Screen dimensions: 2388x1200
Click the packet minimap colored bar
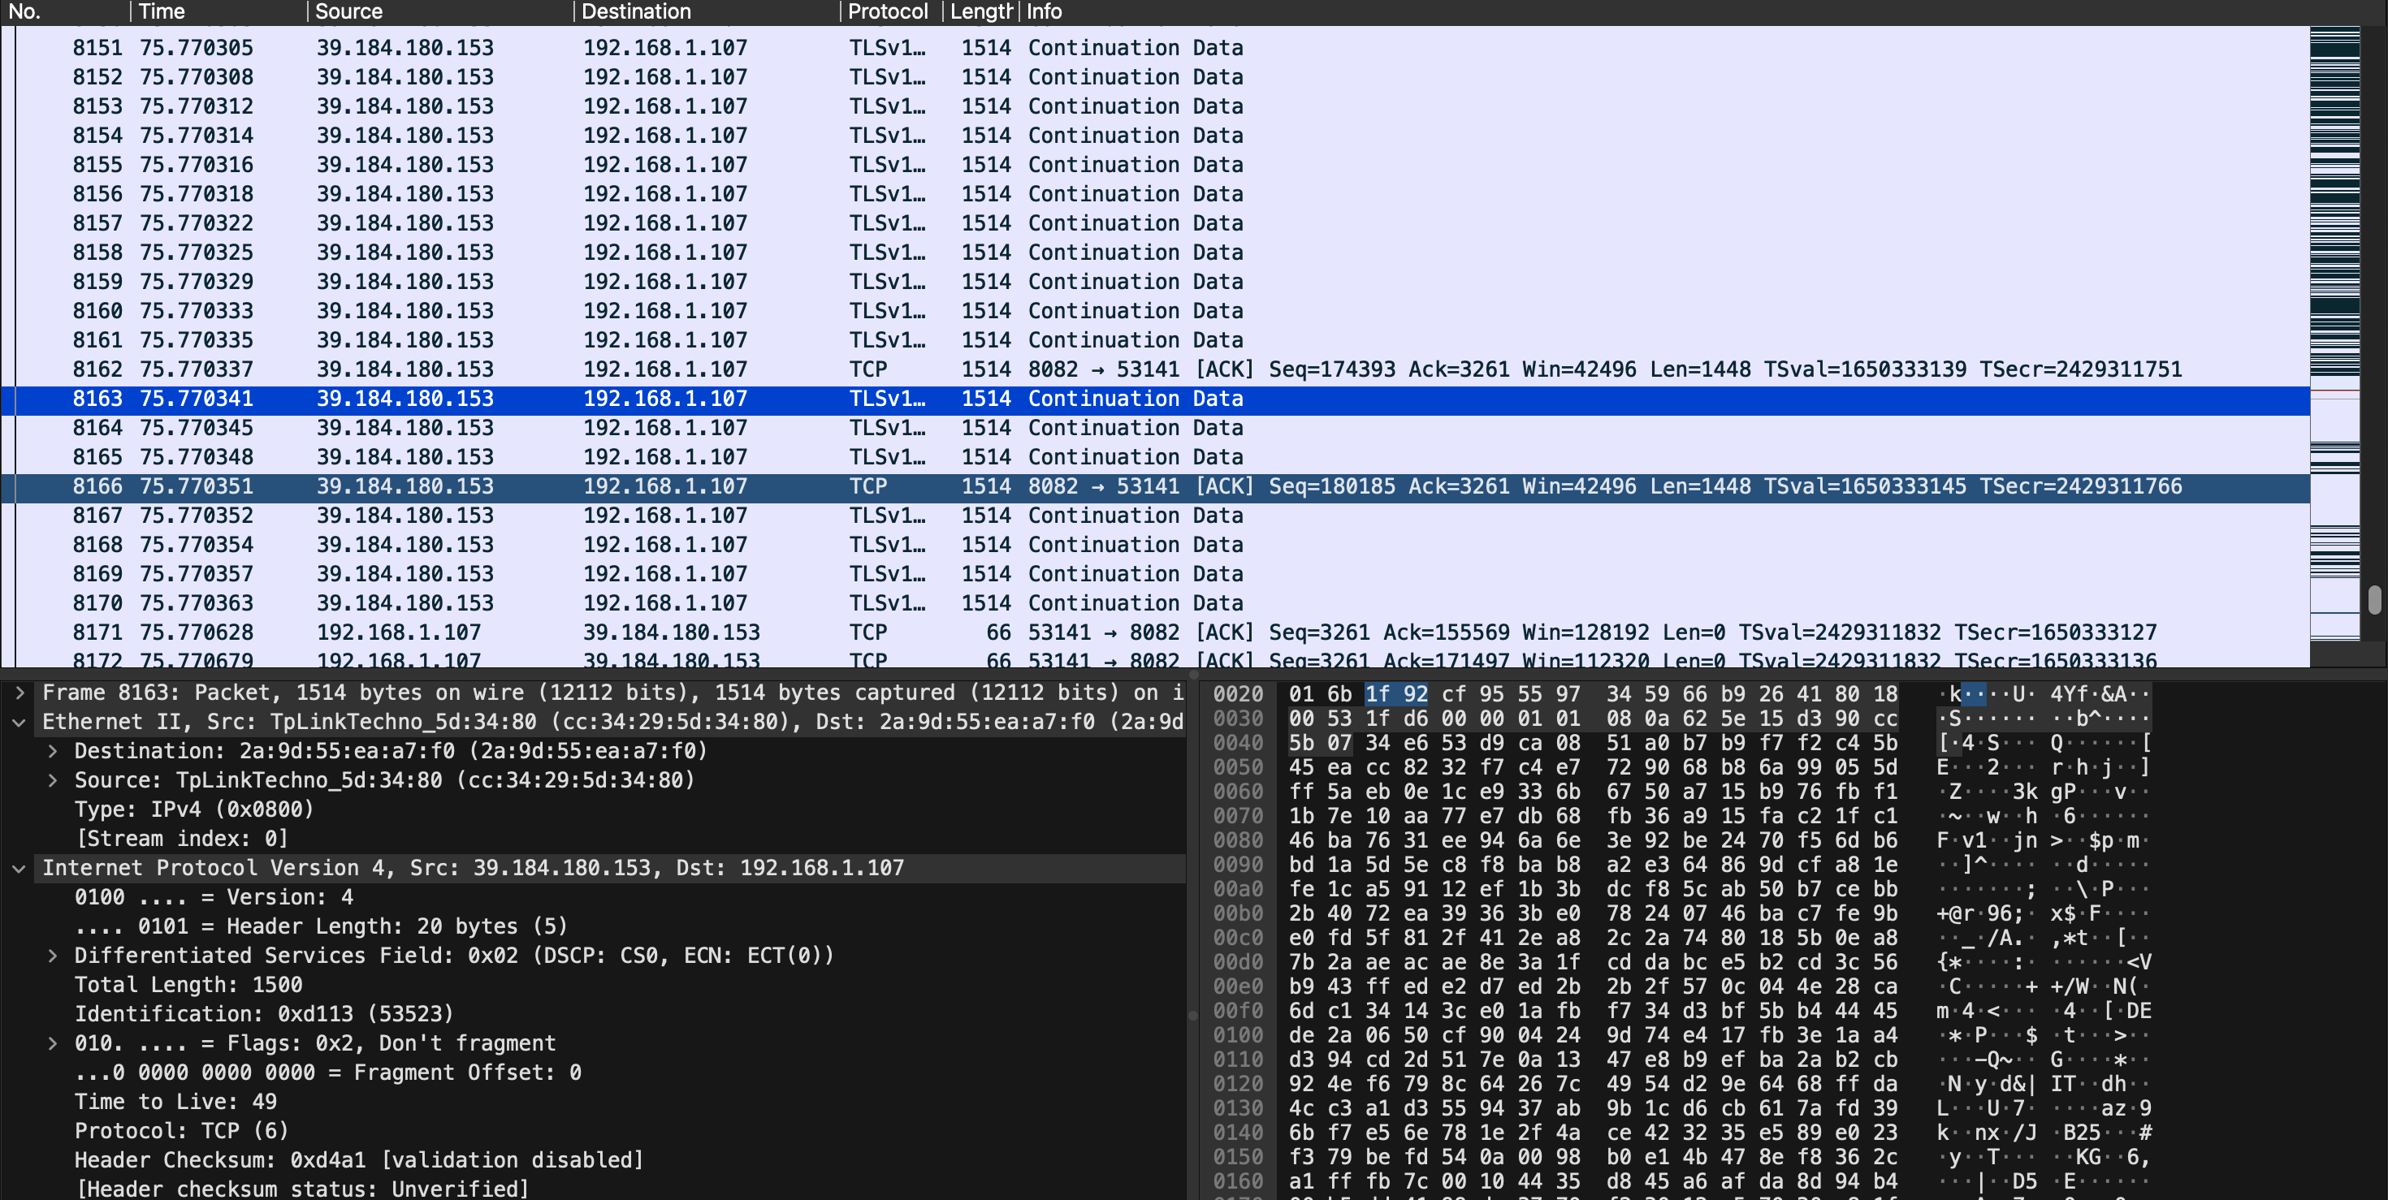[2334, 334]
